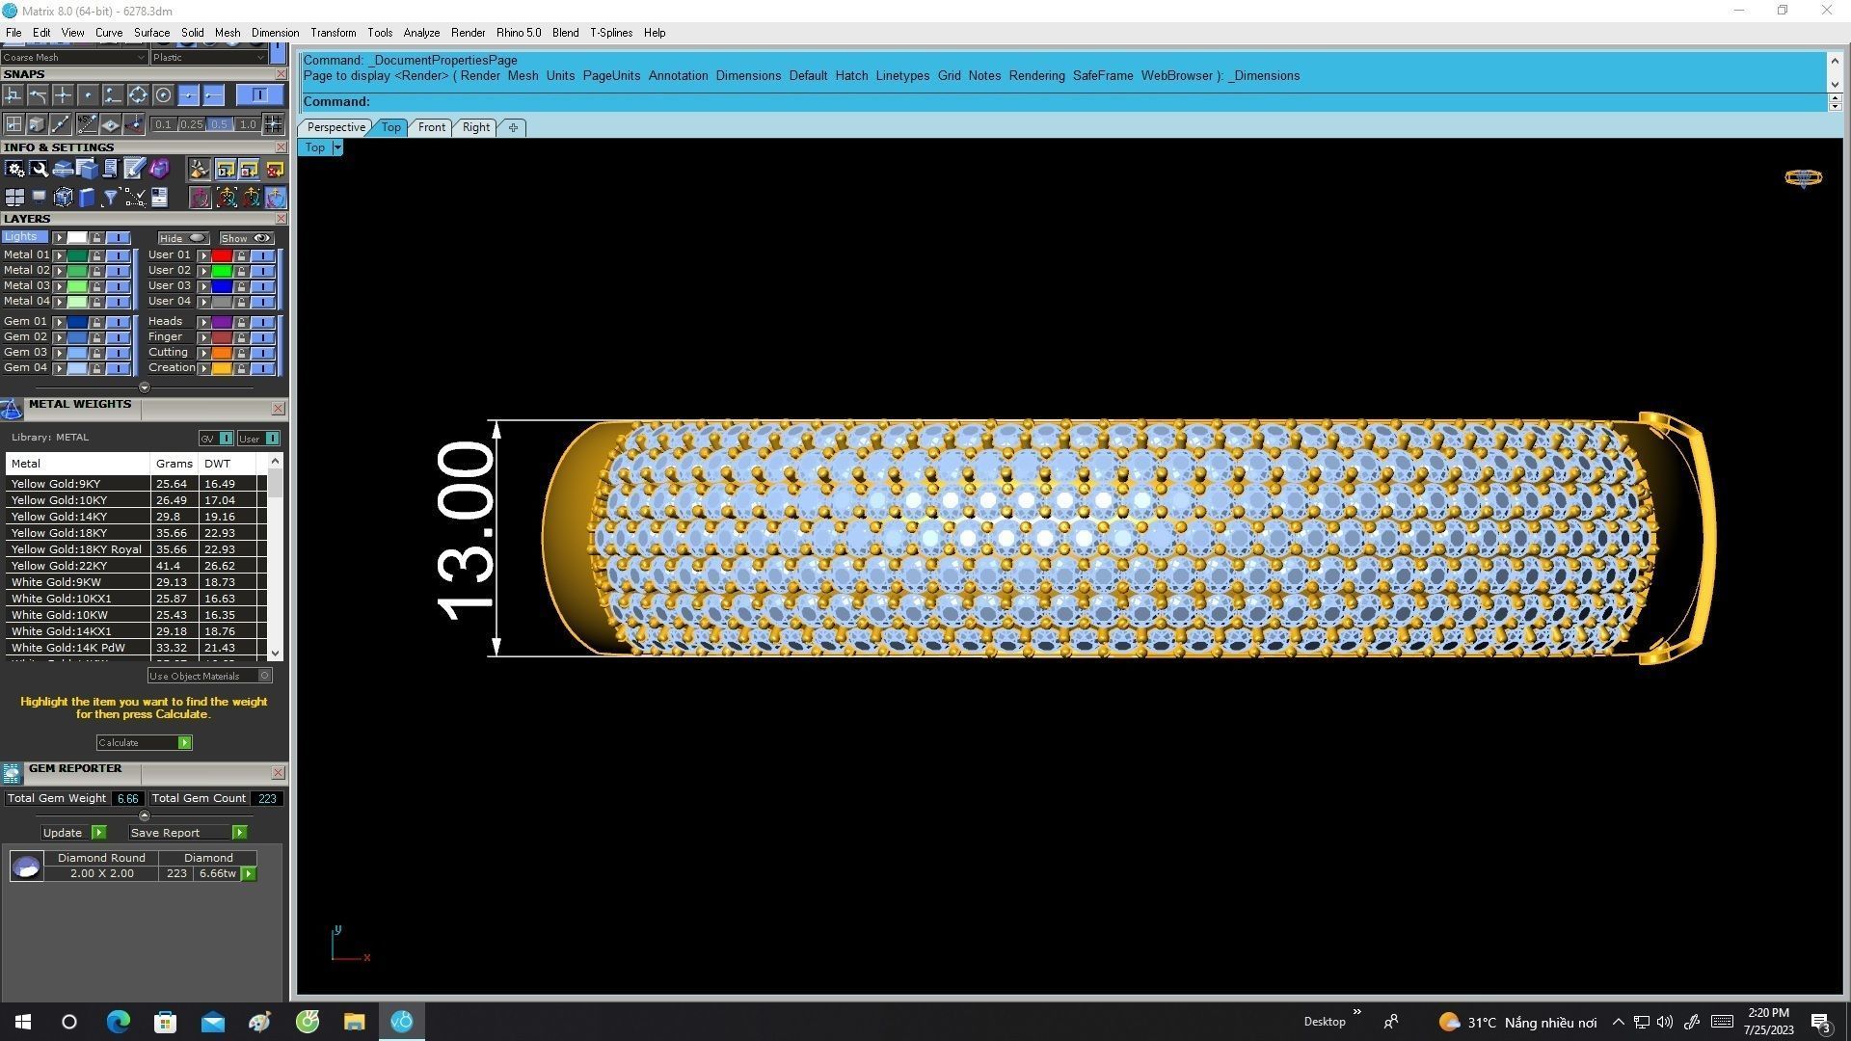Click the Save Report button
This screenshot has height=1041, width=1851.
tap(188, 833)
